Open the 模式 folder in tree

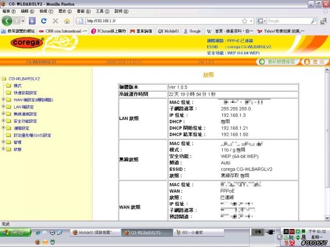coord(14,86)
